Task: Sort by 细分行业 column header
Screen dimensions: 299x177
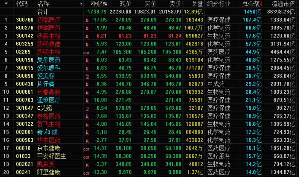Action: point(219,3)
